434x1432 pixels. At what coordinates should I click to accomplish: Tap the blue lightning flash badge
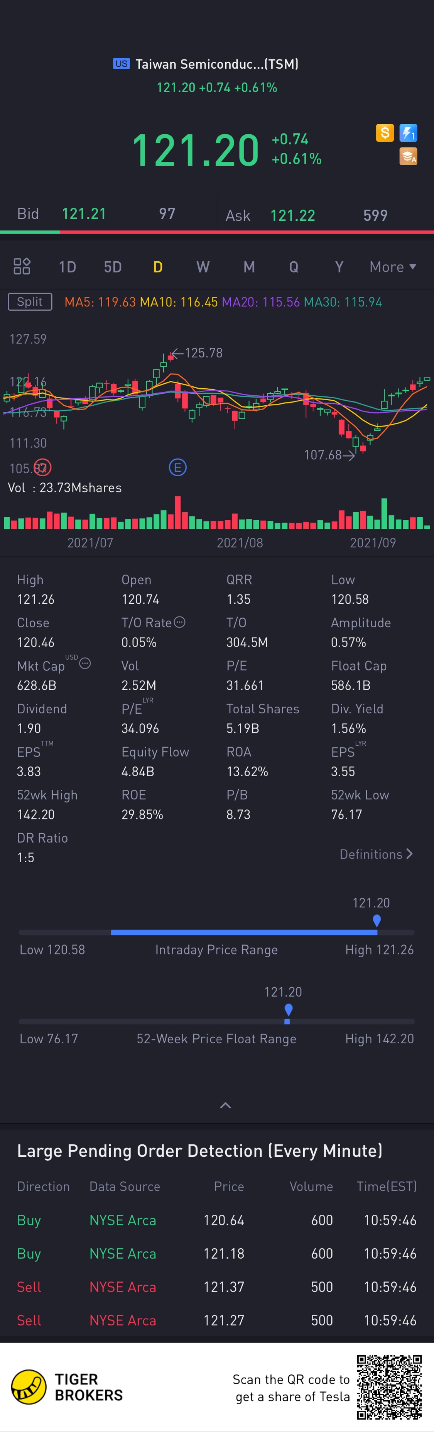coord(409,133)
